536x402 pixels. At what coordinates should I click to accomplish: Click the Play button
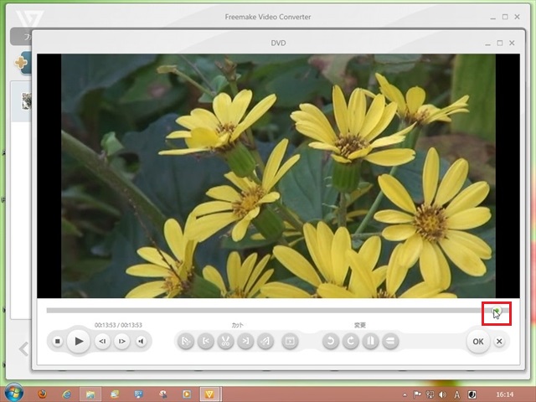click(78, 341)
